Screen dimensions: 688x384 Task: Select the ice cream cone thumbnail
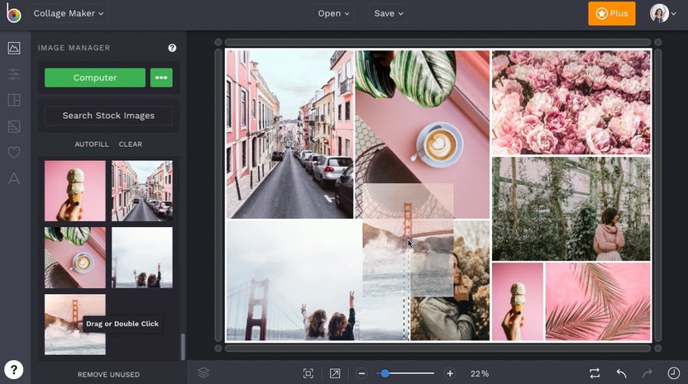pyautogui.click(x=75, y=191)
